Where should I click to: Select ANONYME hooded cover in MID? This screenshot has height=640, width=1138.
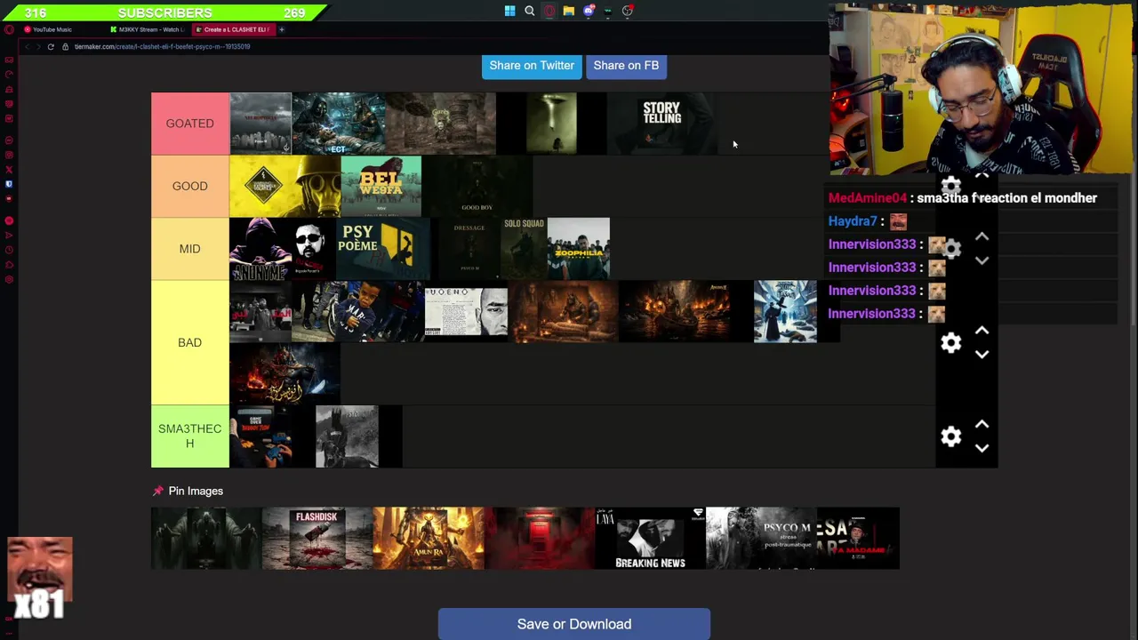tap(260, 249)
